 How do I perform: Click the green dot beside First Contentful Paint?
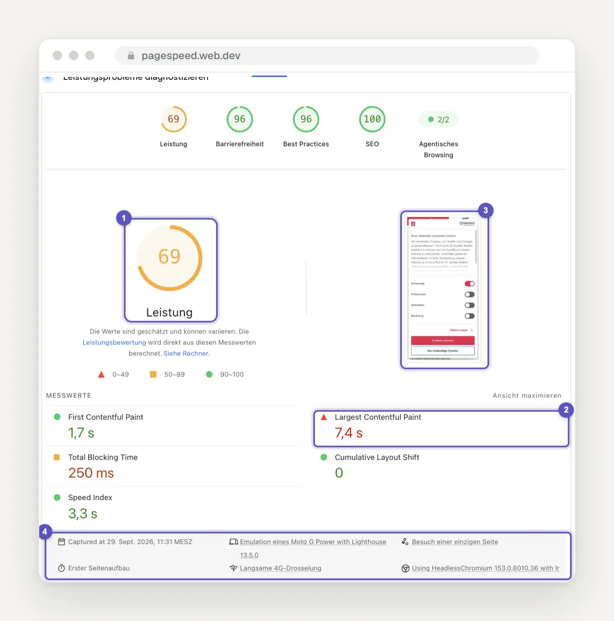click(x=57, y=417)
